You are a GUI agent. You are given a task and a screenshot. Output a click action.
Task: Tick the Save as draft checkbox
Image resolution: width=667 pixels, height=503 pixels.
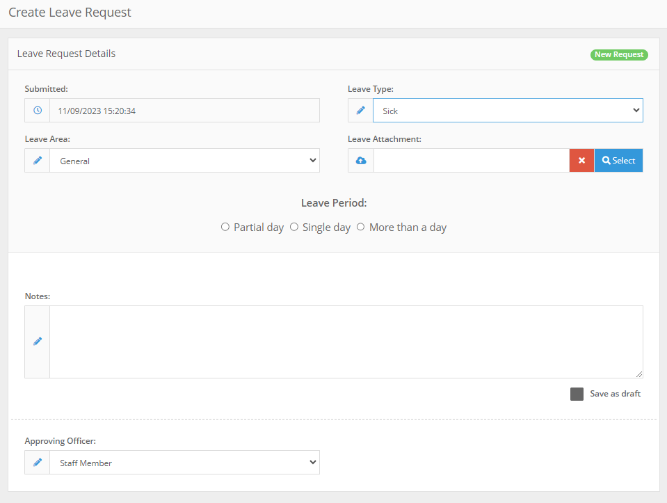577,394
